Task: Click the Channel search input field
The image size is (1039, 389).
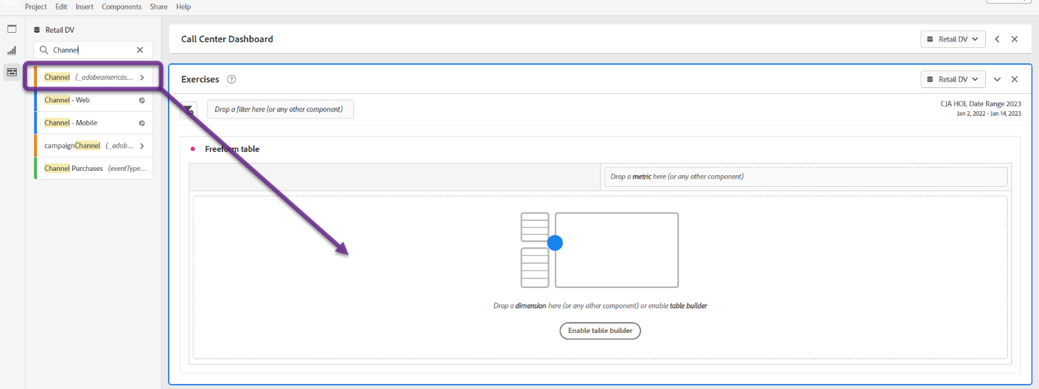Action: 93,50
